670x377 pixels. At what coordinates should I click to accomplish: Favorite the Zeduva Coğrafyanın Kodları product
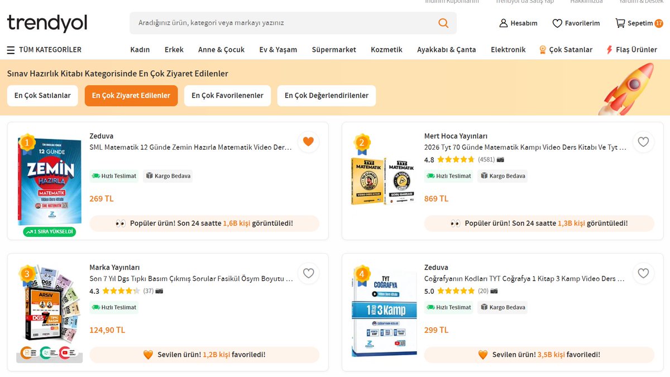[643, 273]
